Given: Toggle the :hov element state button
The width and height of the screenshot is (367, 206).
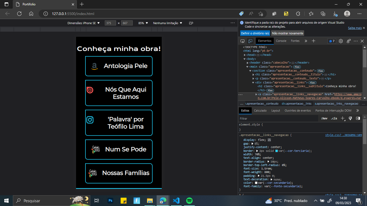Looking at the screenshot, I should (x=324, y=118).
